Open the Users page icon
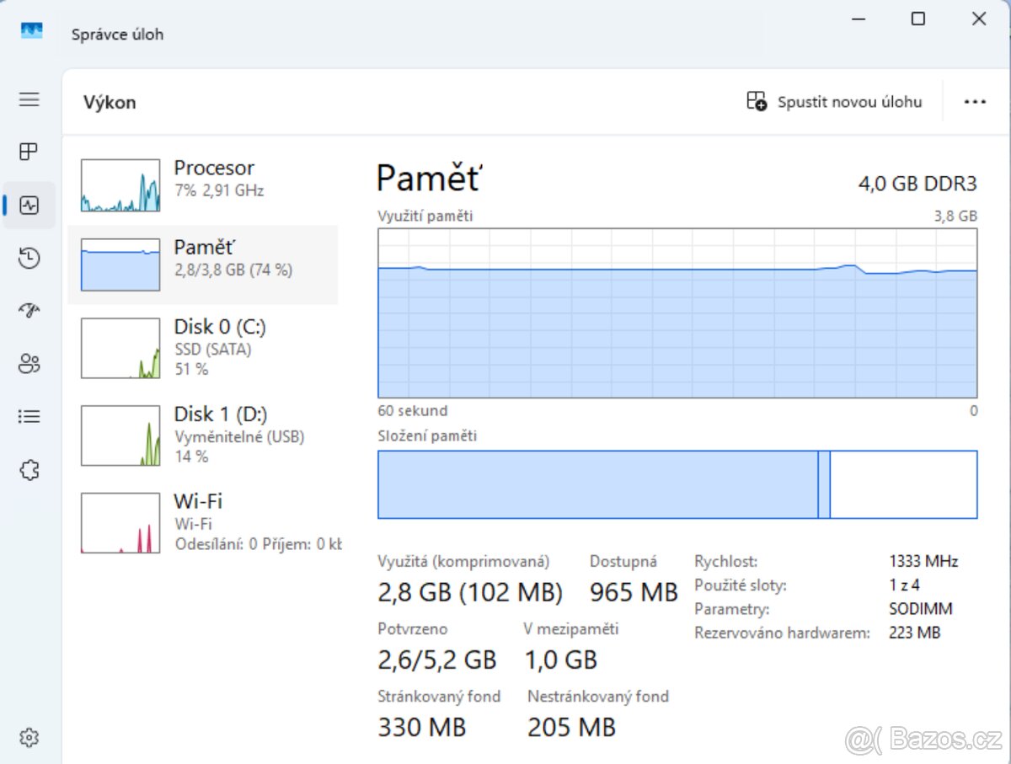Screen dimensions: 1011x764 29,364
